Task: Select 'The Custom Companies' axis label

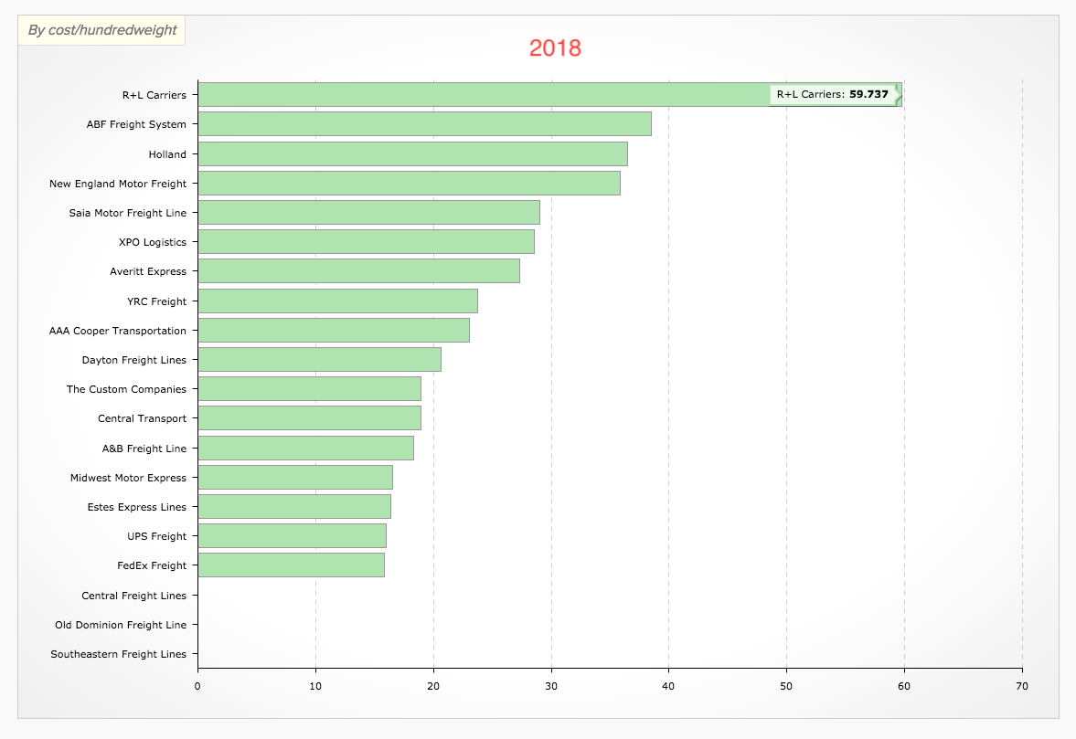Action: tap(126, 389)
